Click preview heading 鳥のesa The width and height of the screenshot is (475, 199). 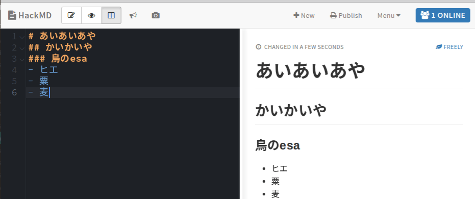[x=278, y=145]
